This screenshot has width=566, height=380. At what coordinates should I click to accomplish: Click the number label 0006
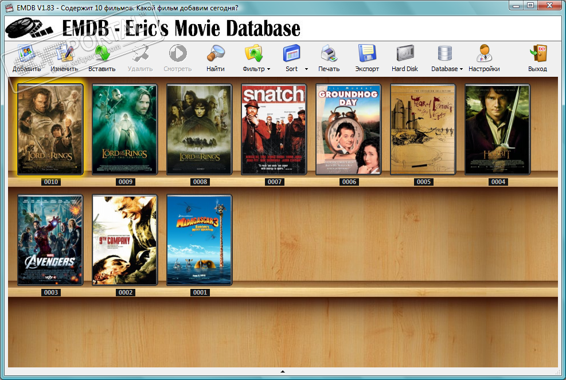click(x=349, y=182)
